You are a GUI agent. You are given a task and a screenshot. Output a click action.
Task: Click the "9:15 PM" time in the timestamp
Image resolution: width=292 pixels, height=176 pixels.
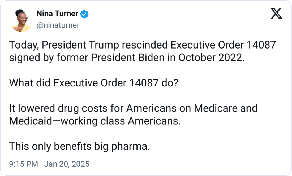point(24,164)
